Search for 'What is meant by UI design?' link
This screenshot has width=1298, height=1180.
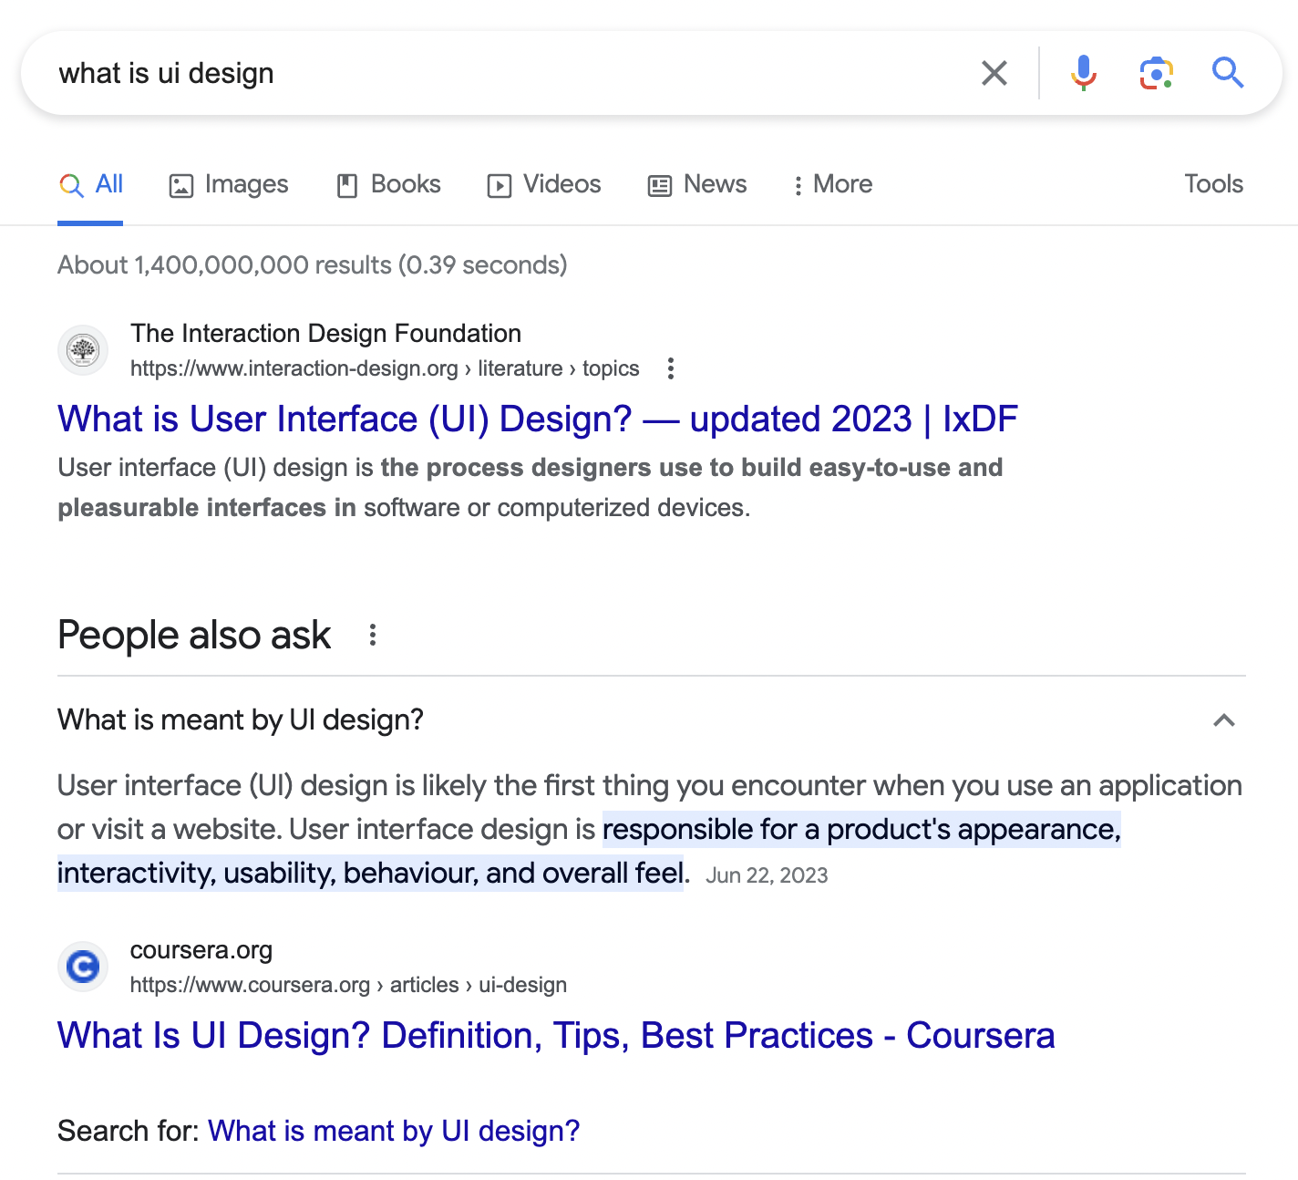pos(394,1131)
